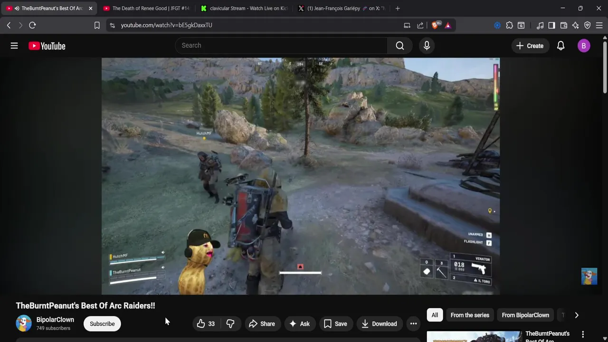This screenshot has height=342, width=608.
Task: Install or cast page via screen icon
Action: (407, 25)
